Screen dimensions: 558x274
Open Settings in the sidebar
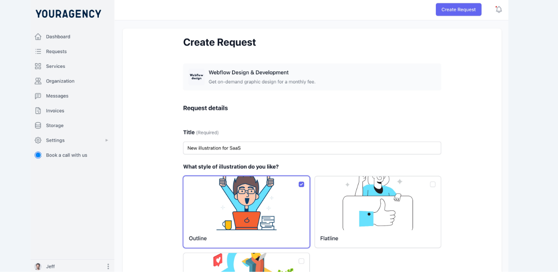pyautogui.click(x=55, y=140)
